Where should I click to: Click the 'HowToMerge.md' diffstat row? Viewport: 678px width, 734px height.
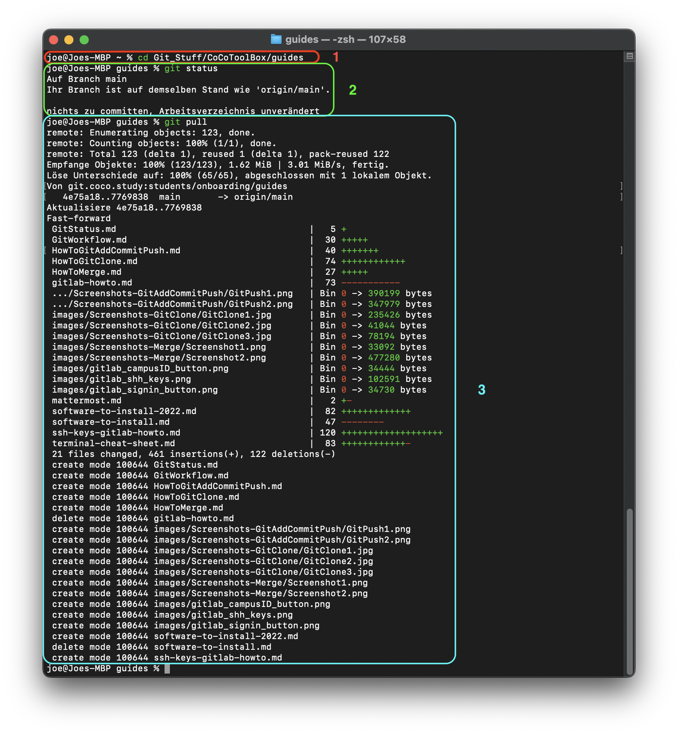pyautogui.click(x=210, y=272)
